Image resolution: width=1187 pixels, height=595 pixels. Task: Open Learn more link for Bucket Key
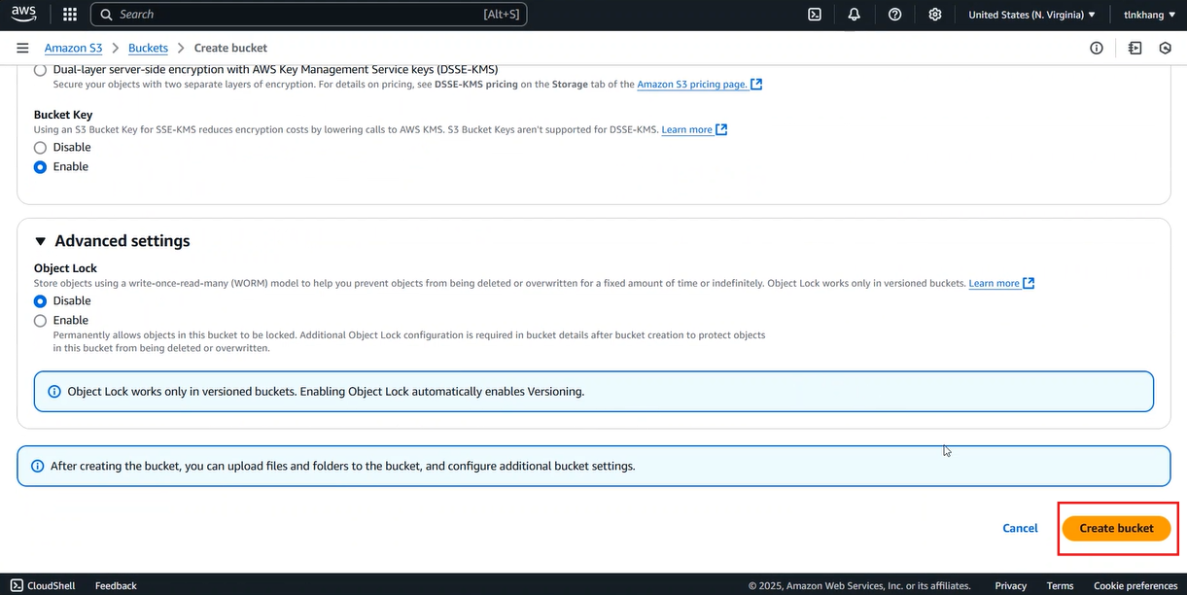pos(686,129)
